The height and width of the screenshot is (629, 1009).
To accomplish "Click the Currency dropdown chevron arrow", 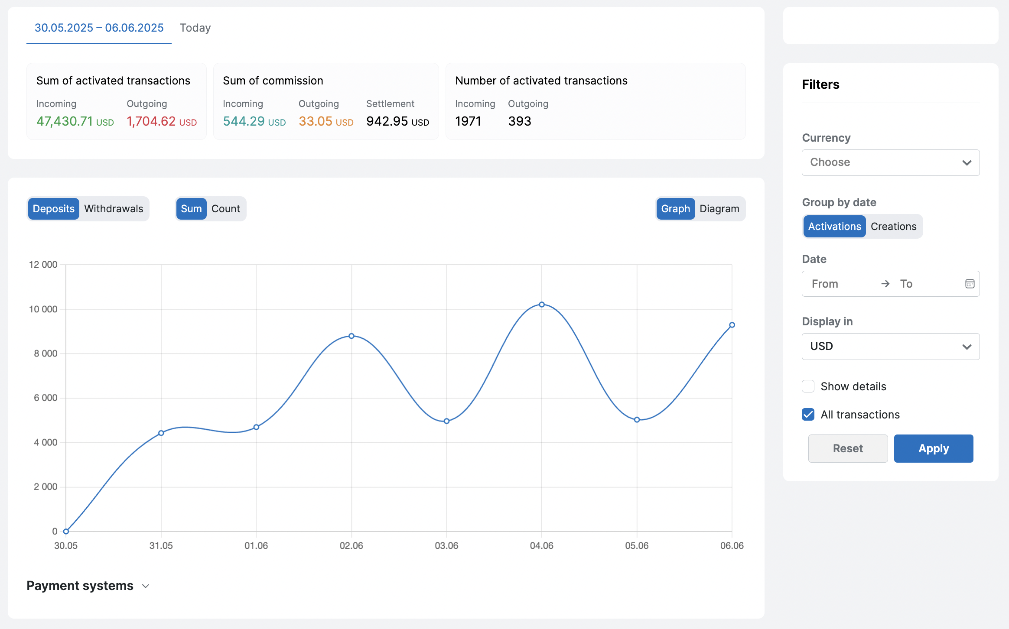I will coord(967,163).
